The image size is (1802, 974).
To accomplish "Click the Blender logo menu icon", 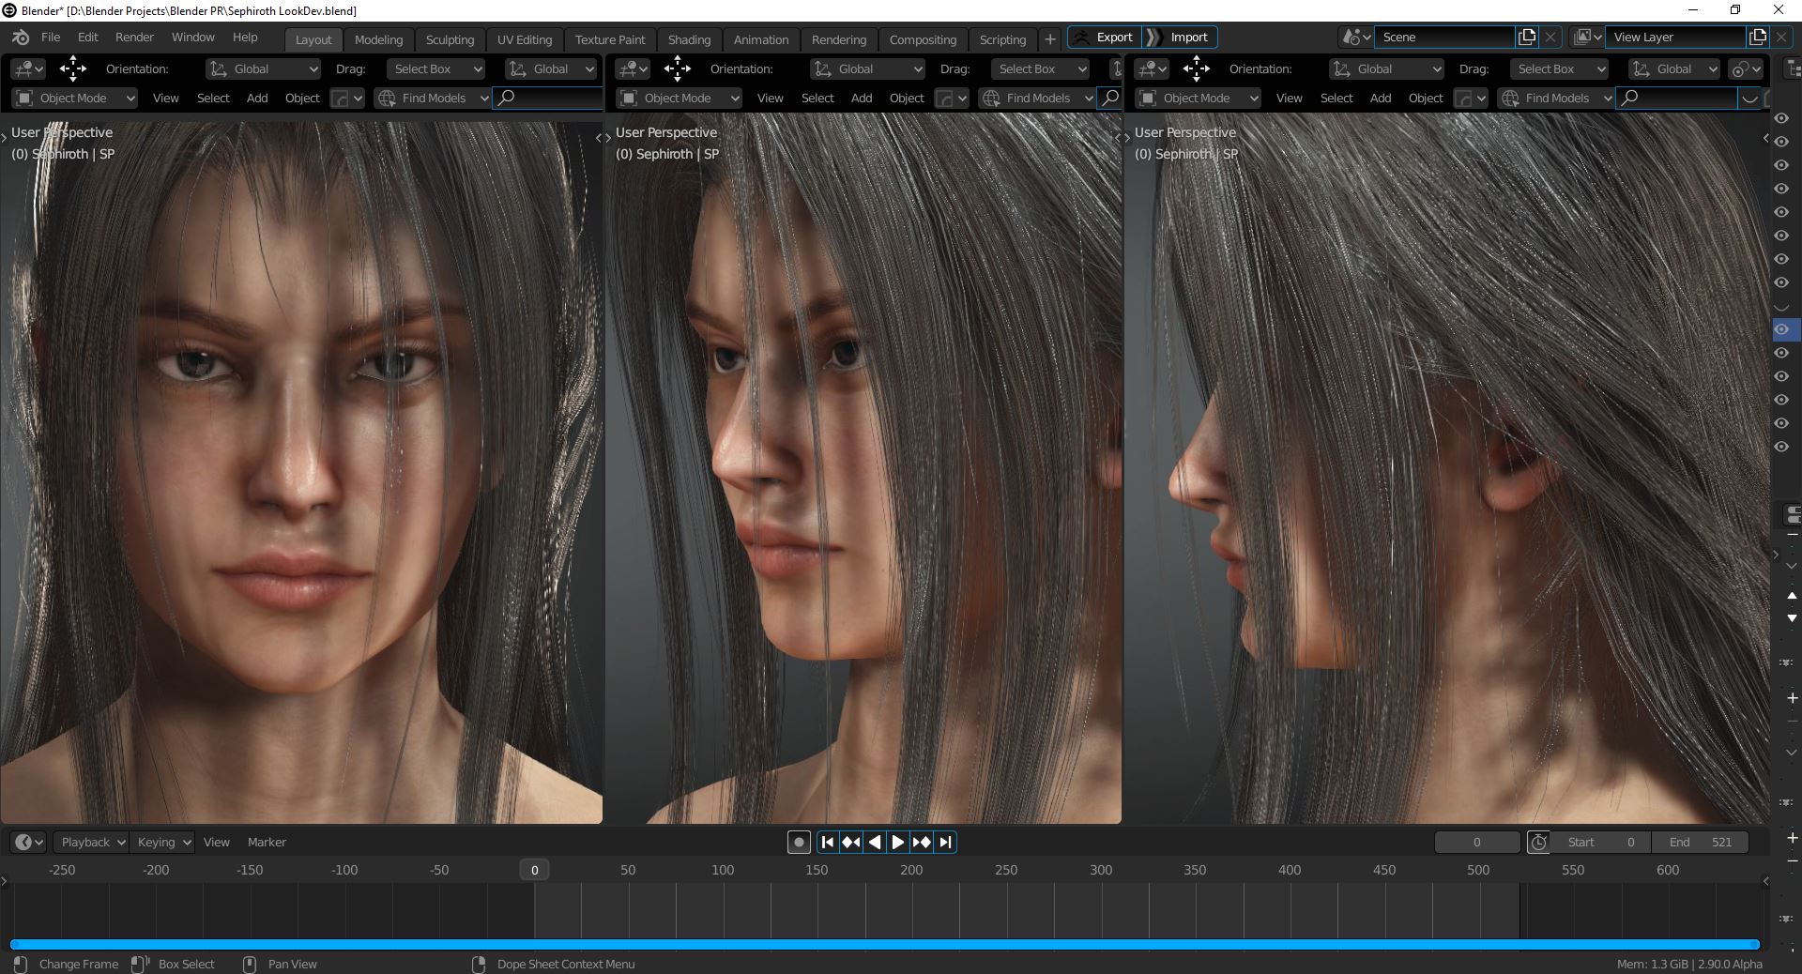I will 21,38.
